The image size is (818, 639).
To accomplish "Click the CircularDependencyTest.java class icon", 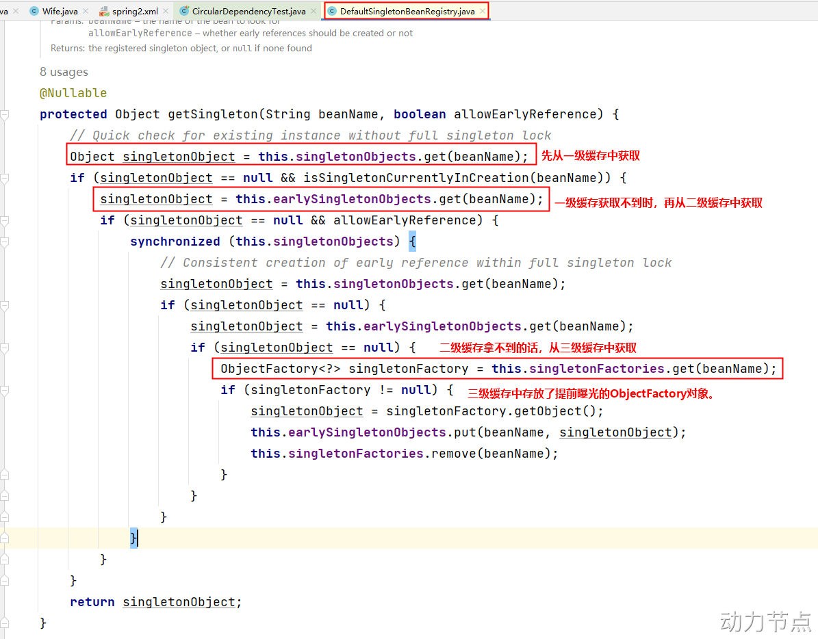I will pyautogui.click(x=183, y=11).
